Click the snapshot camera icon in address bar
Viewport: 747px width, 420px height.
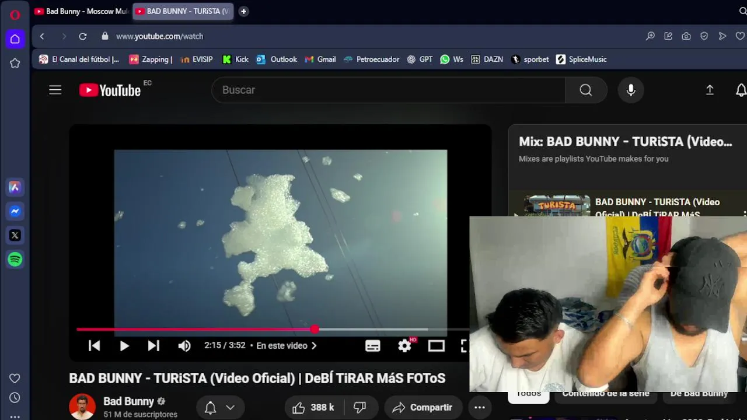[x=686, y=36]
